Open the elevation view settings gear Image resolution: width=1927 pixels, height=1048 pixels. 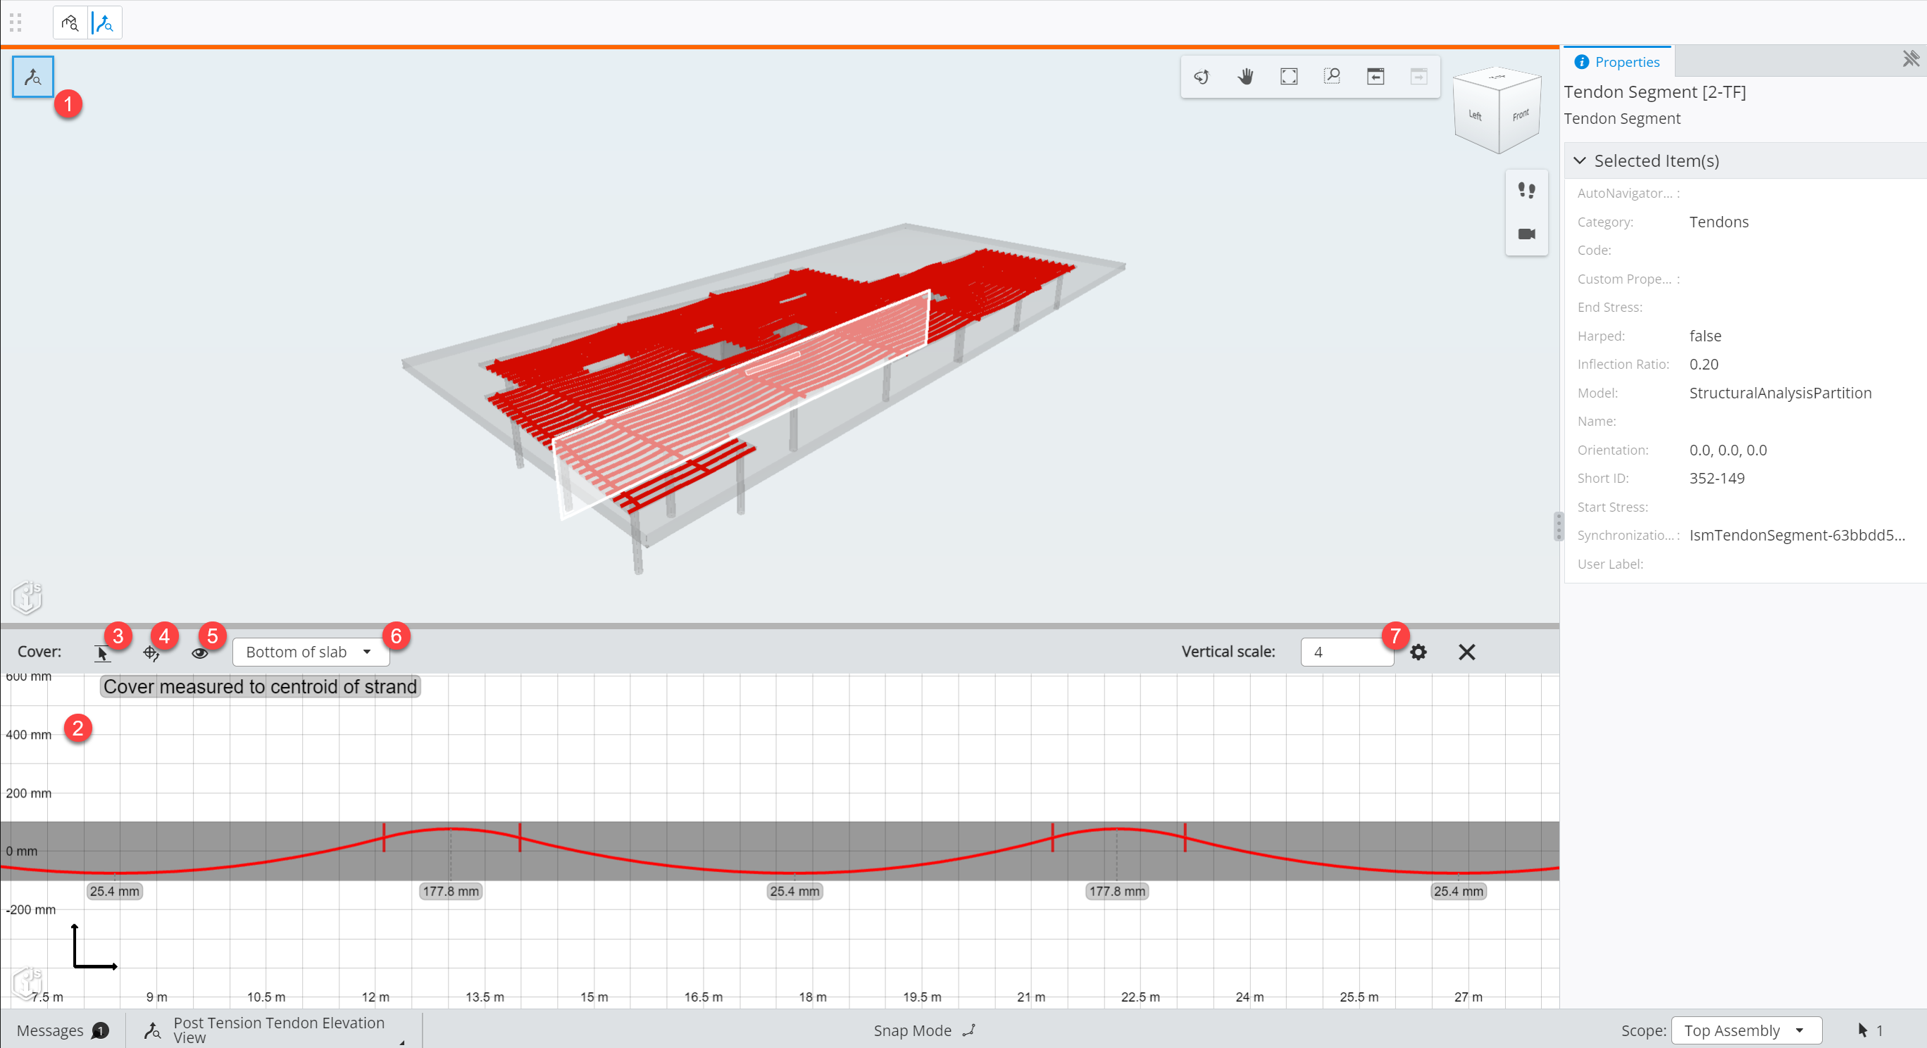click(x=1418, y=652)
